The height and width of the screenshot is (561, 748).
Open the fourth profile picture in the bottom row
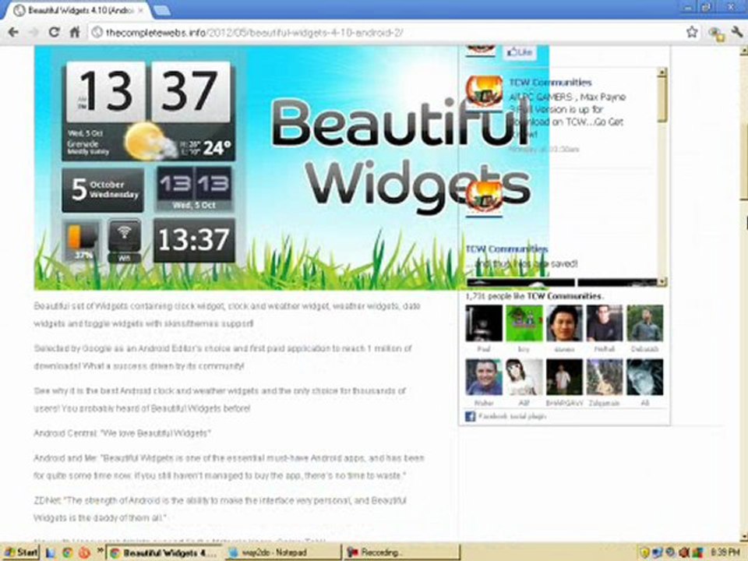(x=605, y=377)
